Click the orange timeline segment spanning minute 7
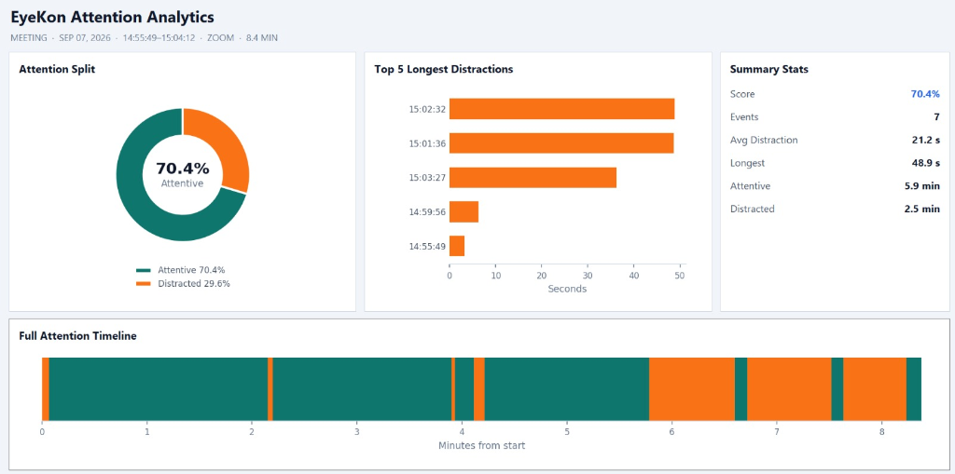The height and width of the screenshot is (474, 955). pos(789,389)
